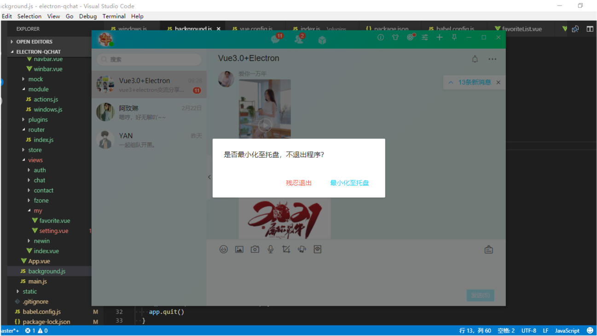Open the image attachment icon
The height and width of the screenshot is (336, 597).
[x=239, y=249]
